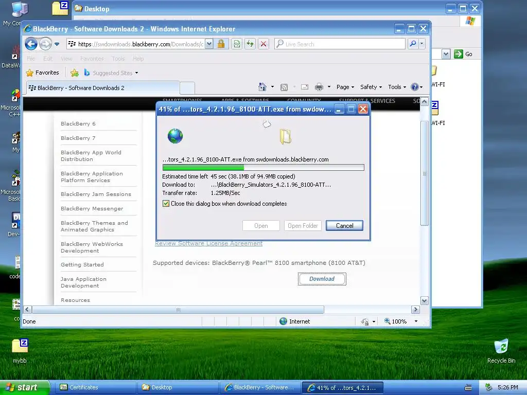Image resolution: width=527 pixels, height=395 pixels.
Task: Click the Go button in Desktop window
Action: 464,54
